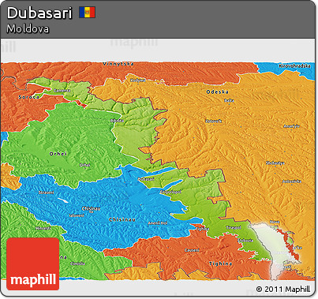Open the © 2011 Maphill copyright link
The image size is (318, 299).
pyautogui.click(x=282, y=290)
